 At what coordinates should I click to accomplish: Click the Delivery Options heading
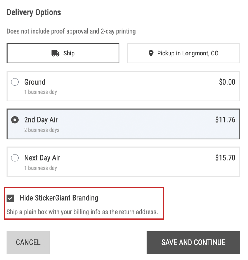tap(34, 12)
